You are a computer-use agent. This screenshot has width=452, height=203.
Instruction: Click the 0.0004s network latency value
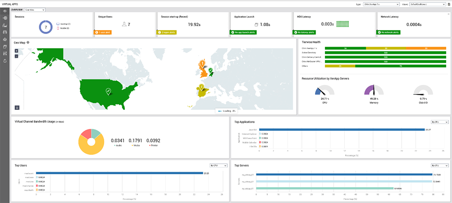pos(415,25)
